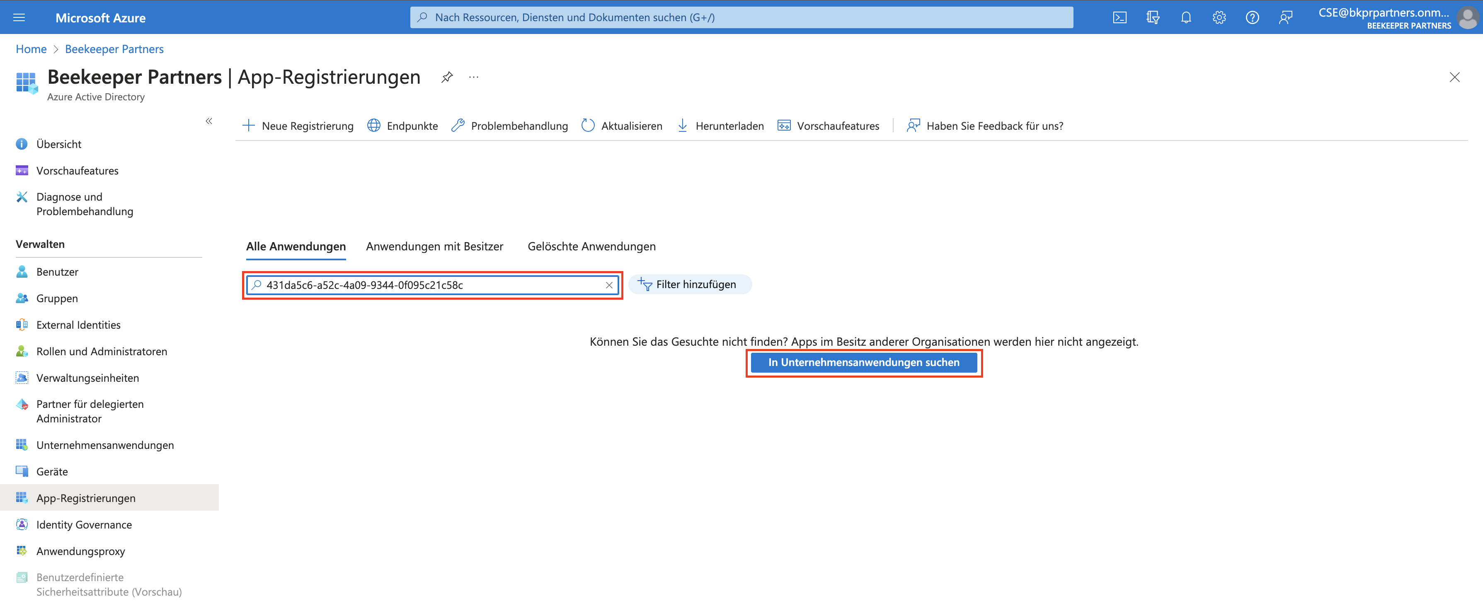Open more options ellipsis next to title
This screenshot has width=1483, height=606.
coord(474,77)
